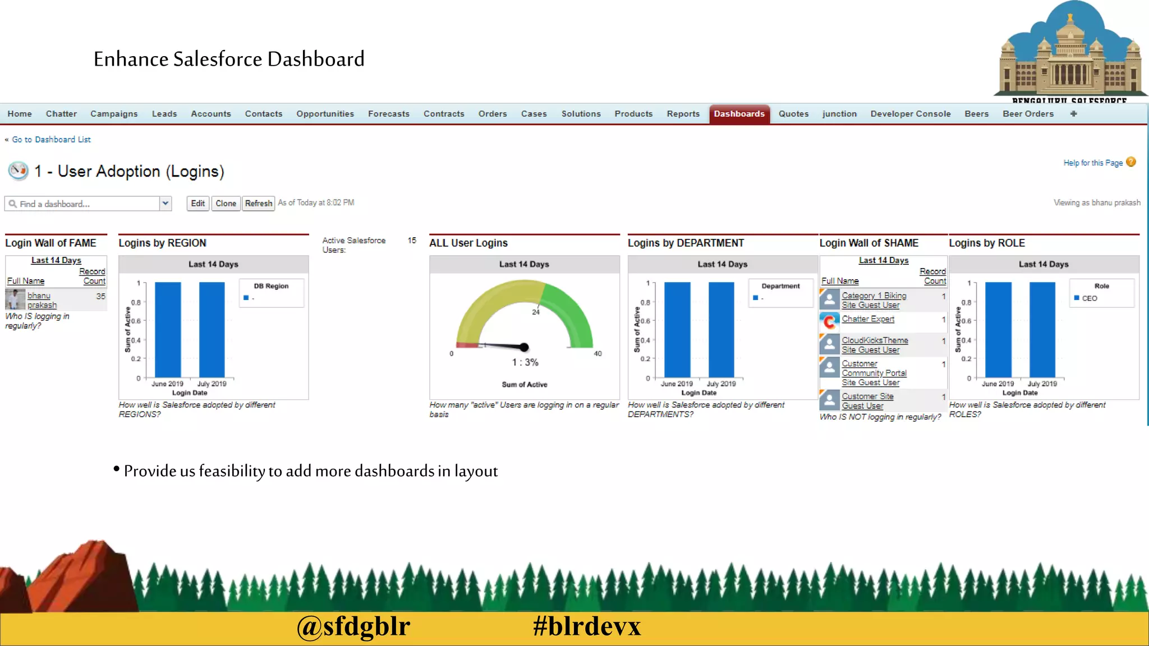Expand the Find a dashboard dropdown arrow
Image resolution: width=1149 pixels, height=646 pixels.
coord(166,204)
